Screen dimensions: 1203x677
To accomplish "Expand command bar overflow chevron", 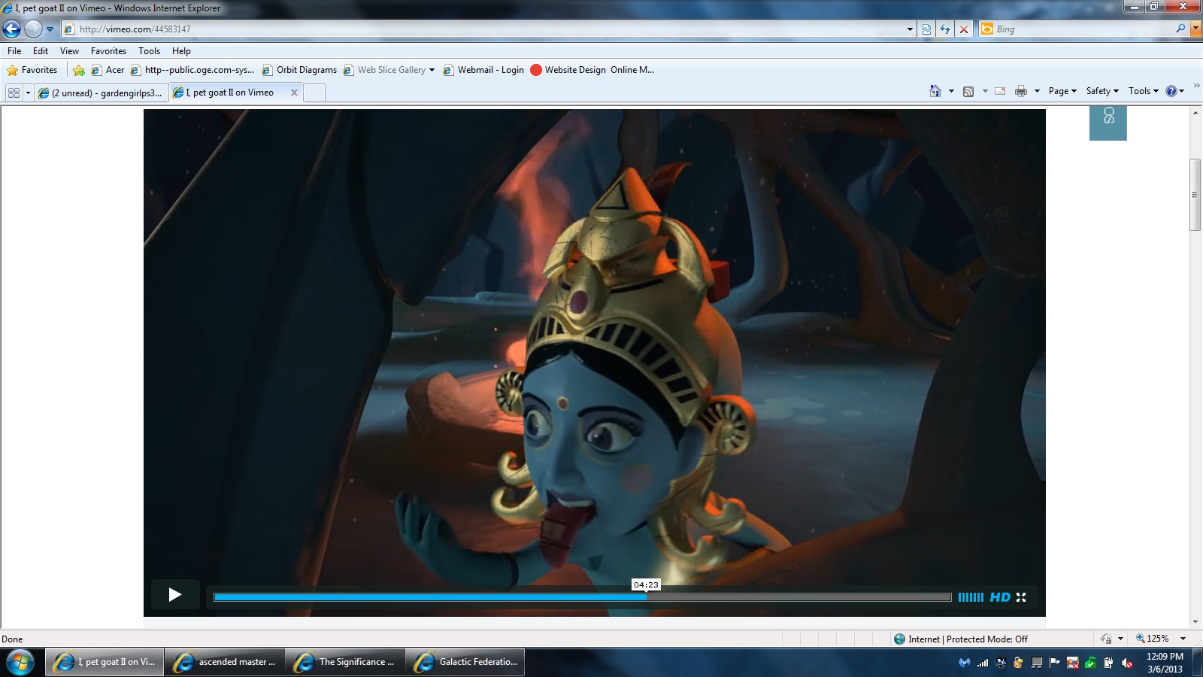I will [1196, 86].
